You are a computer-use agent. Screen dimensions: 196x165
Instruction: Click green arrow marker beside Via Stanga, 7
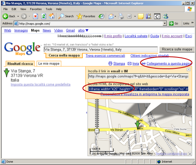click(6, 73)
